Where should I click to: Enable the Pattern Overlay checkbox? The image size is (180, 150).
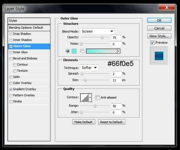pos(11,95)
